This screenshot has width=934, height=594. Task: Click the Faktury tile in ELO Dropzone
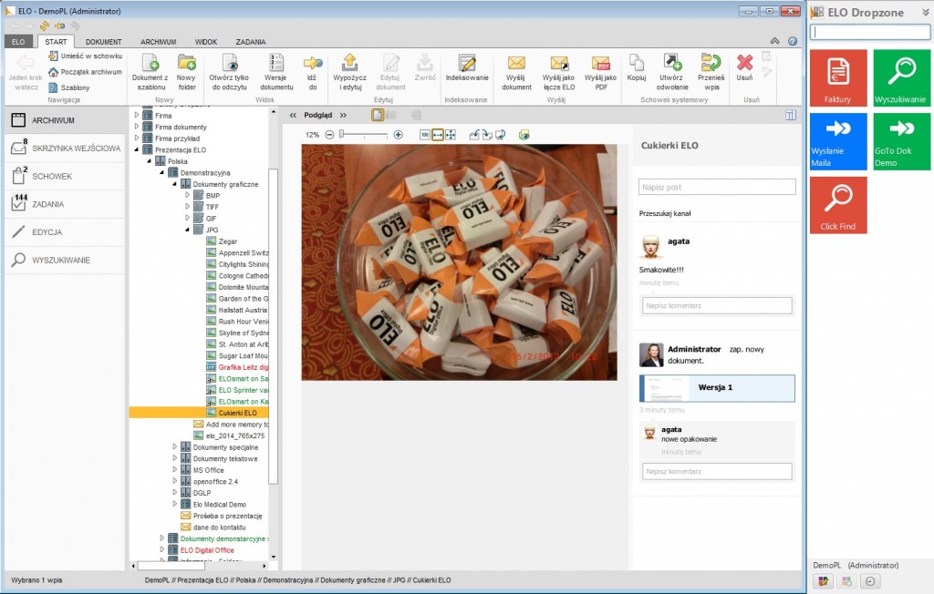(838, 78)
